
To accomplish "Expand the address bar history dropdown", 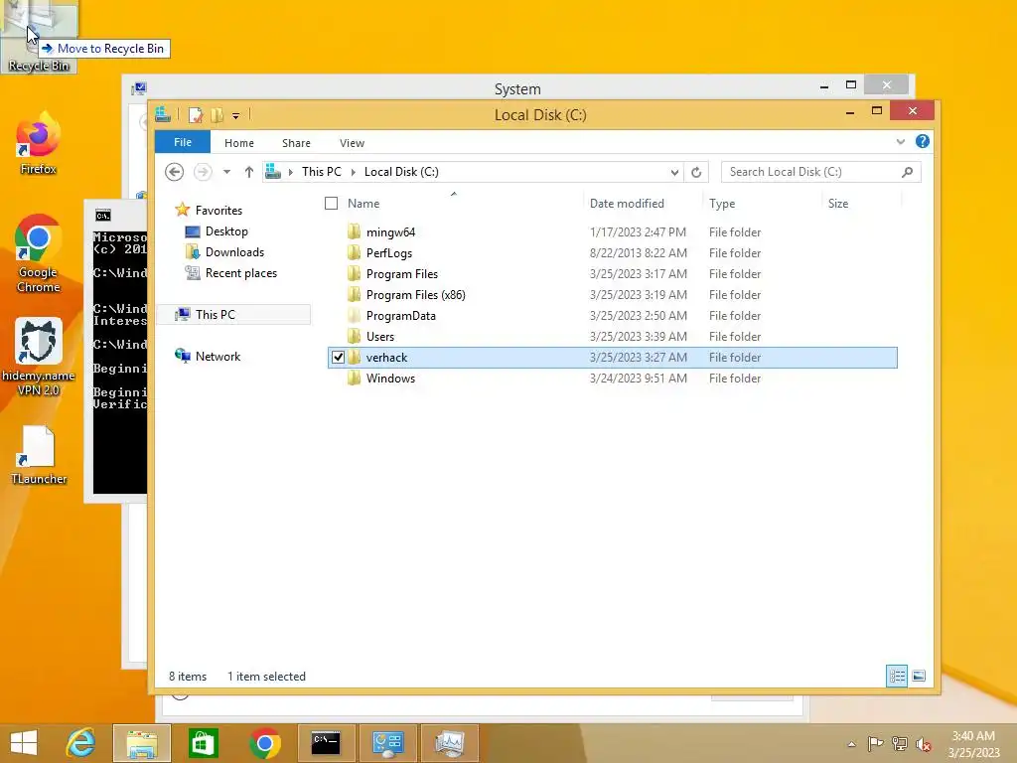I will point(674,173).
